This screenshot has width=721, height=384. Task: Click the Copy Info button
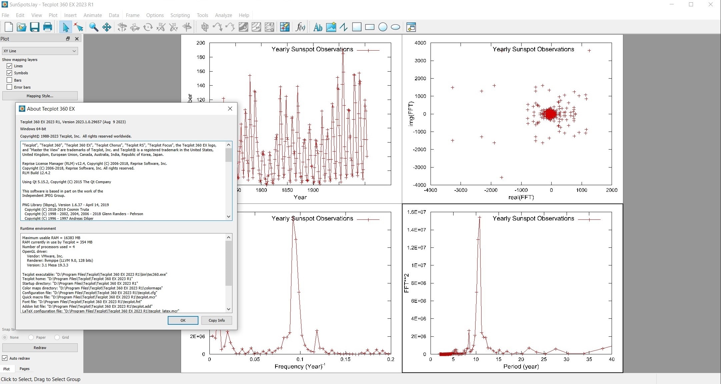coord(216,320)
